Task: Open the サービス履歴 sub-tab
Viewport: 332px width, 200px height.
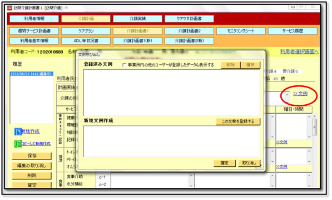Action: pyautogui.click(x=293, y=31)
